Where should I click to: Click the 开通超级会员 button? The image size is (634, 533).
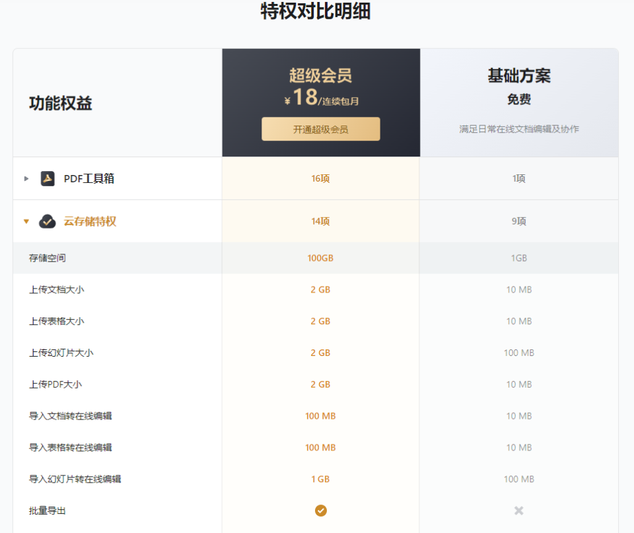(x=320, y=129)
